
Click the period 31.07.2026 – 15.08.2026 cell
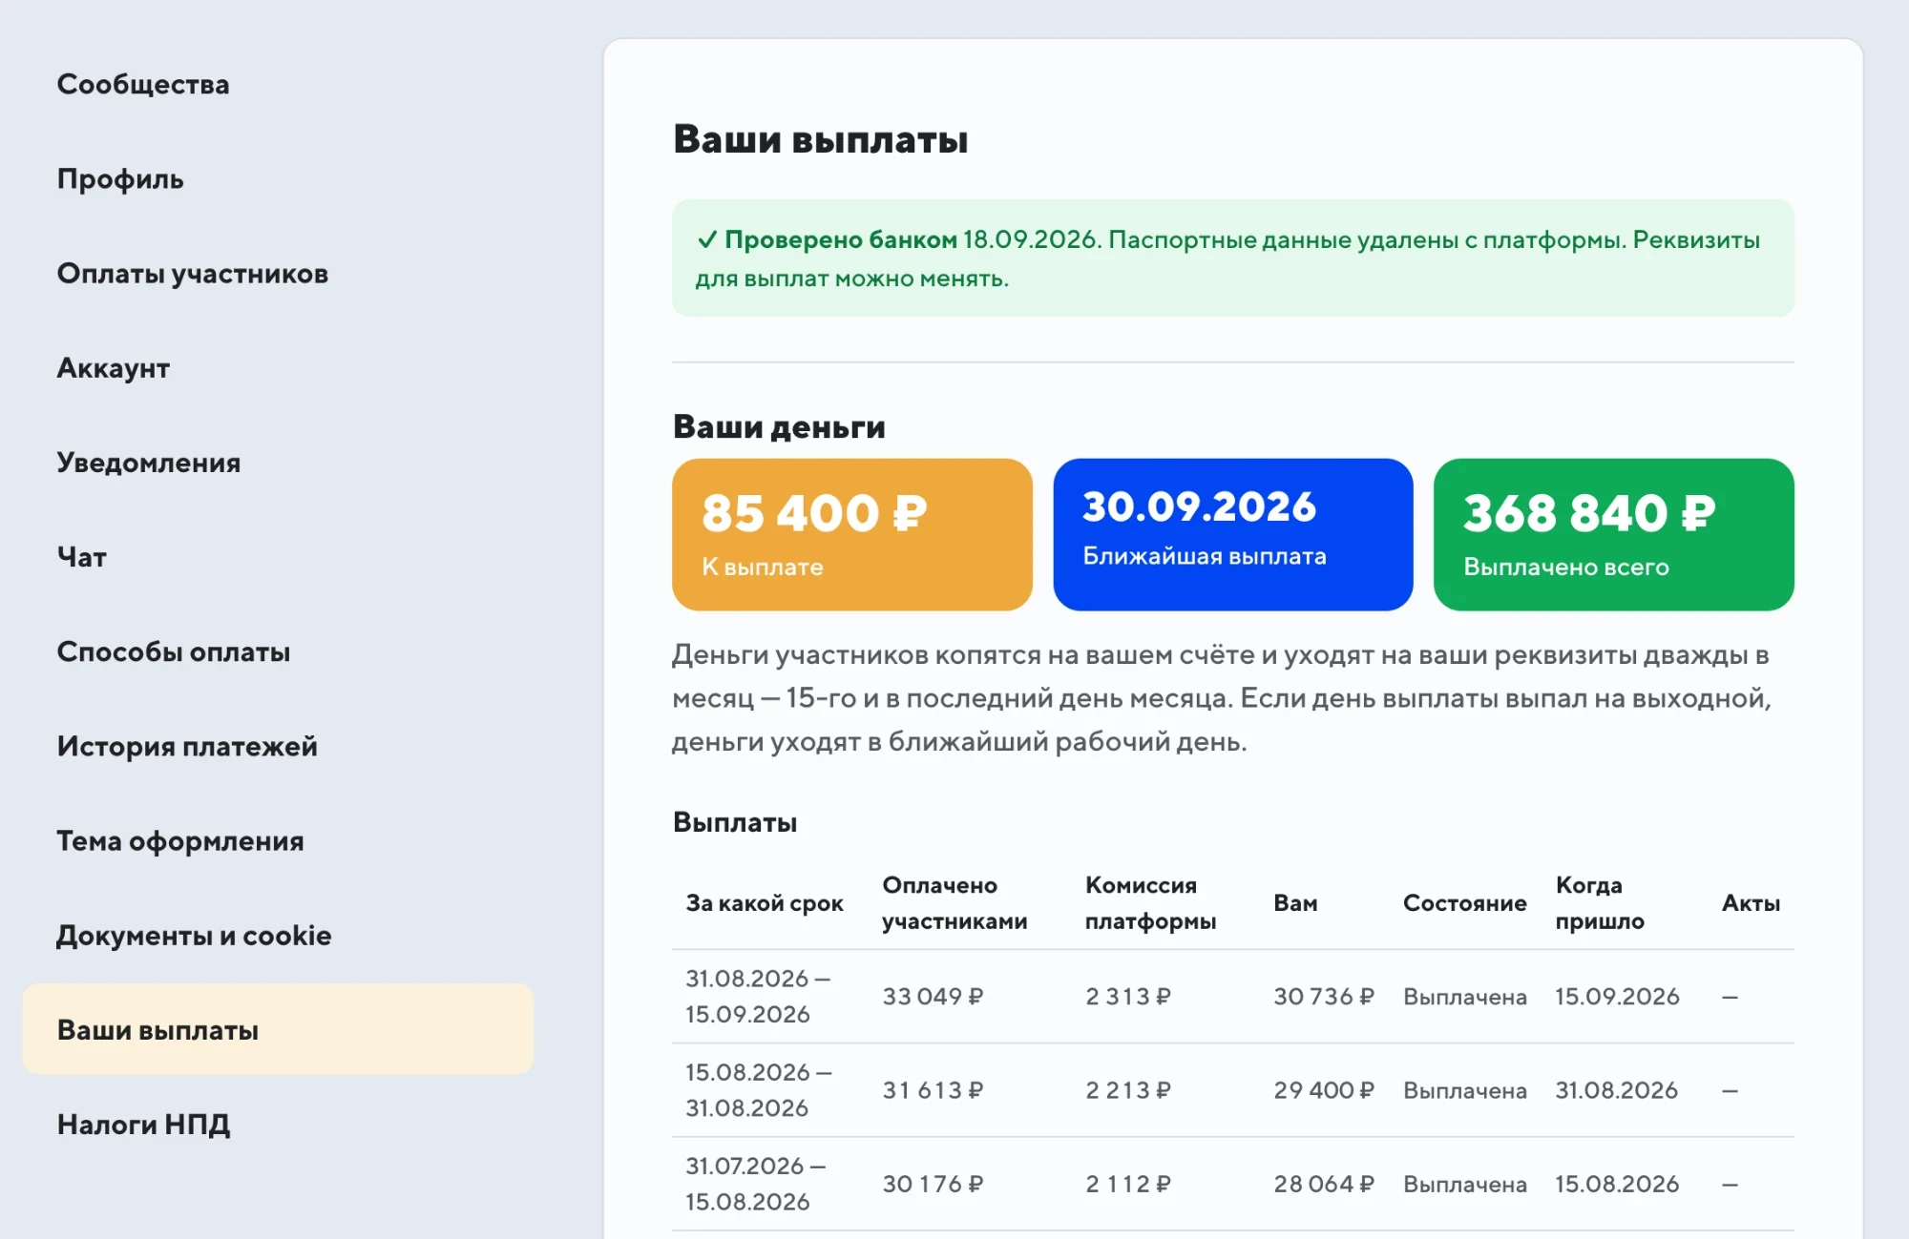click(756, 1183)
